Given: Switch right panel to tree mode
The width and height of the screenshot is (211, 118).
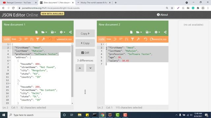Looking at the screenshot, I should point(109,39).
